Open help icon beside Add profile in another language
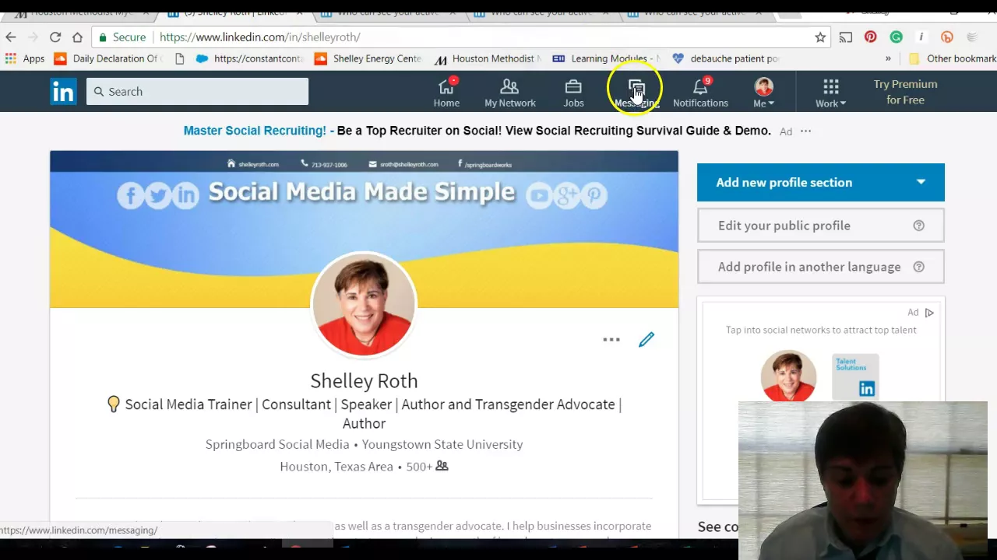 tap(918, 267)
